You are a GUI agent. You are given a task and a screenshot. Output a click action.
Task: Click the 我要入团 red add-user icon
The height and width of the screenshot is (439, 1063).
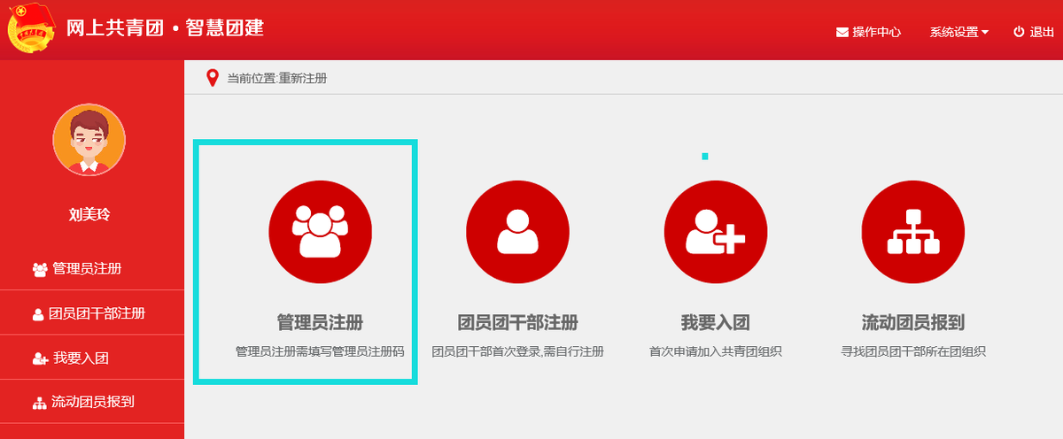tap(716, 232)
